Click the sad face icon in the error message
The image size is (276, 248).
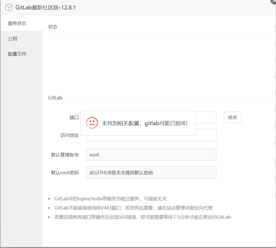coord(92,123)
